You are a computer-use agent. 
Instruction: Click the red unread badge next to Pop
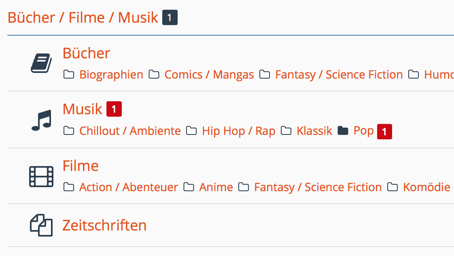(384, 132)
